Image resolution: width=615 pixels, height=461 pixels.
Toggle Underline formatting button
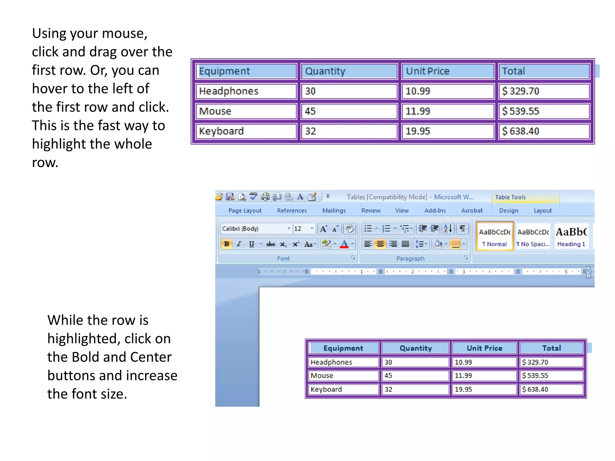pos(252,244)
